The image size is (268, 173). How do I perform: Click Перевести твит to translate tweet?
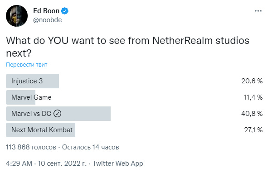coord(26,65)
